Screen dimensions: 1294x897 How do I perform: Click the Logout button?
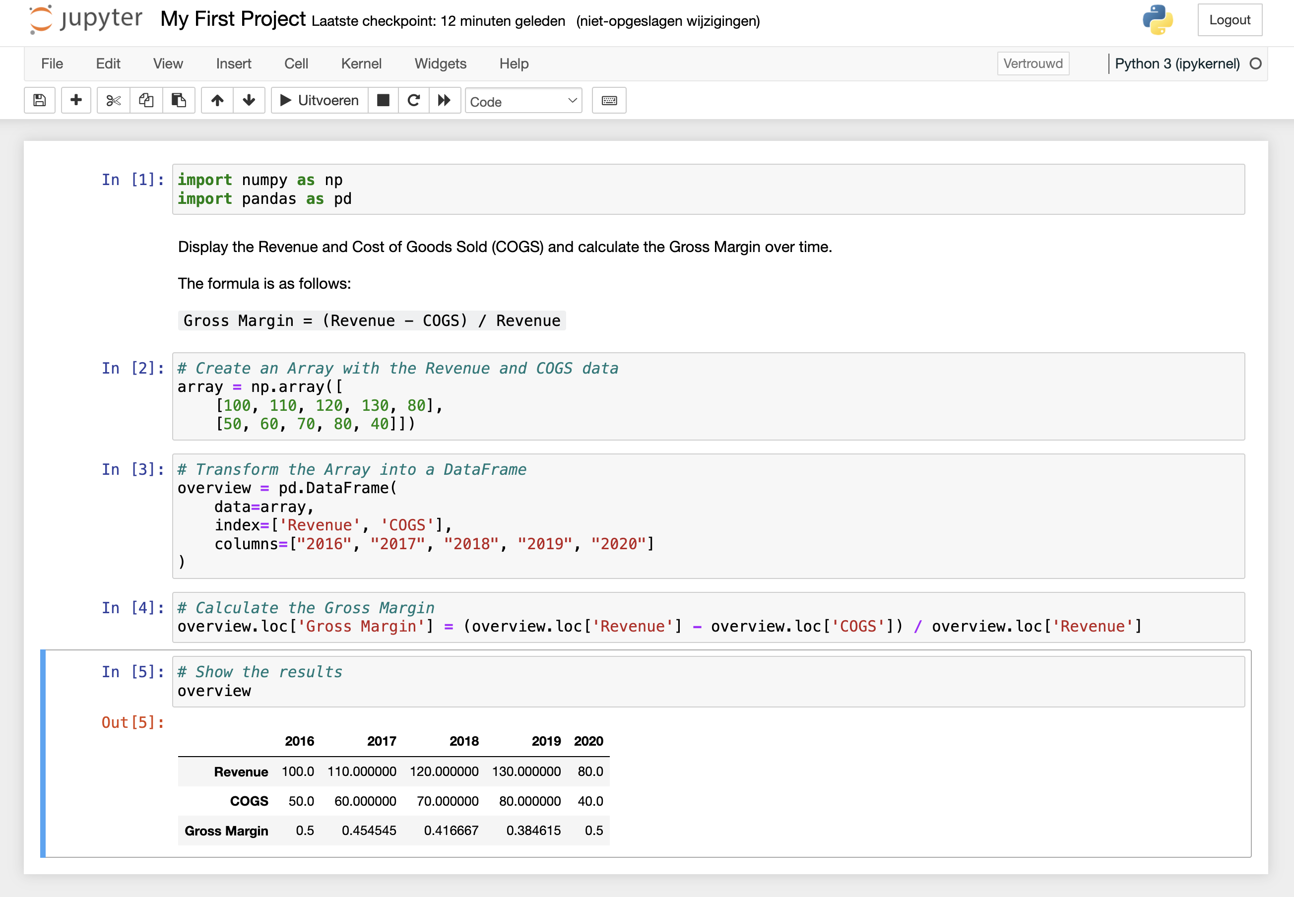tap(1229, 20)
